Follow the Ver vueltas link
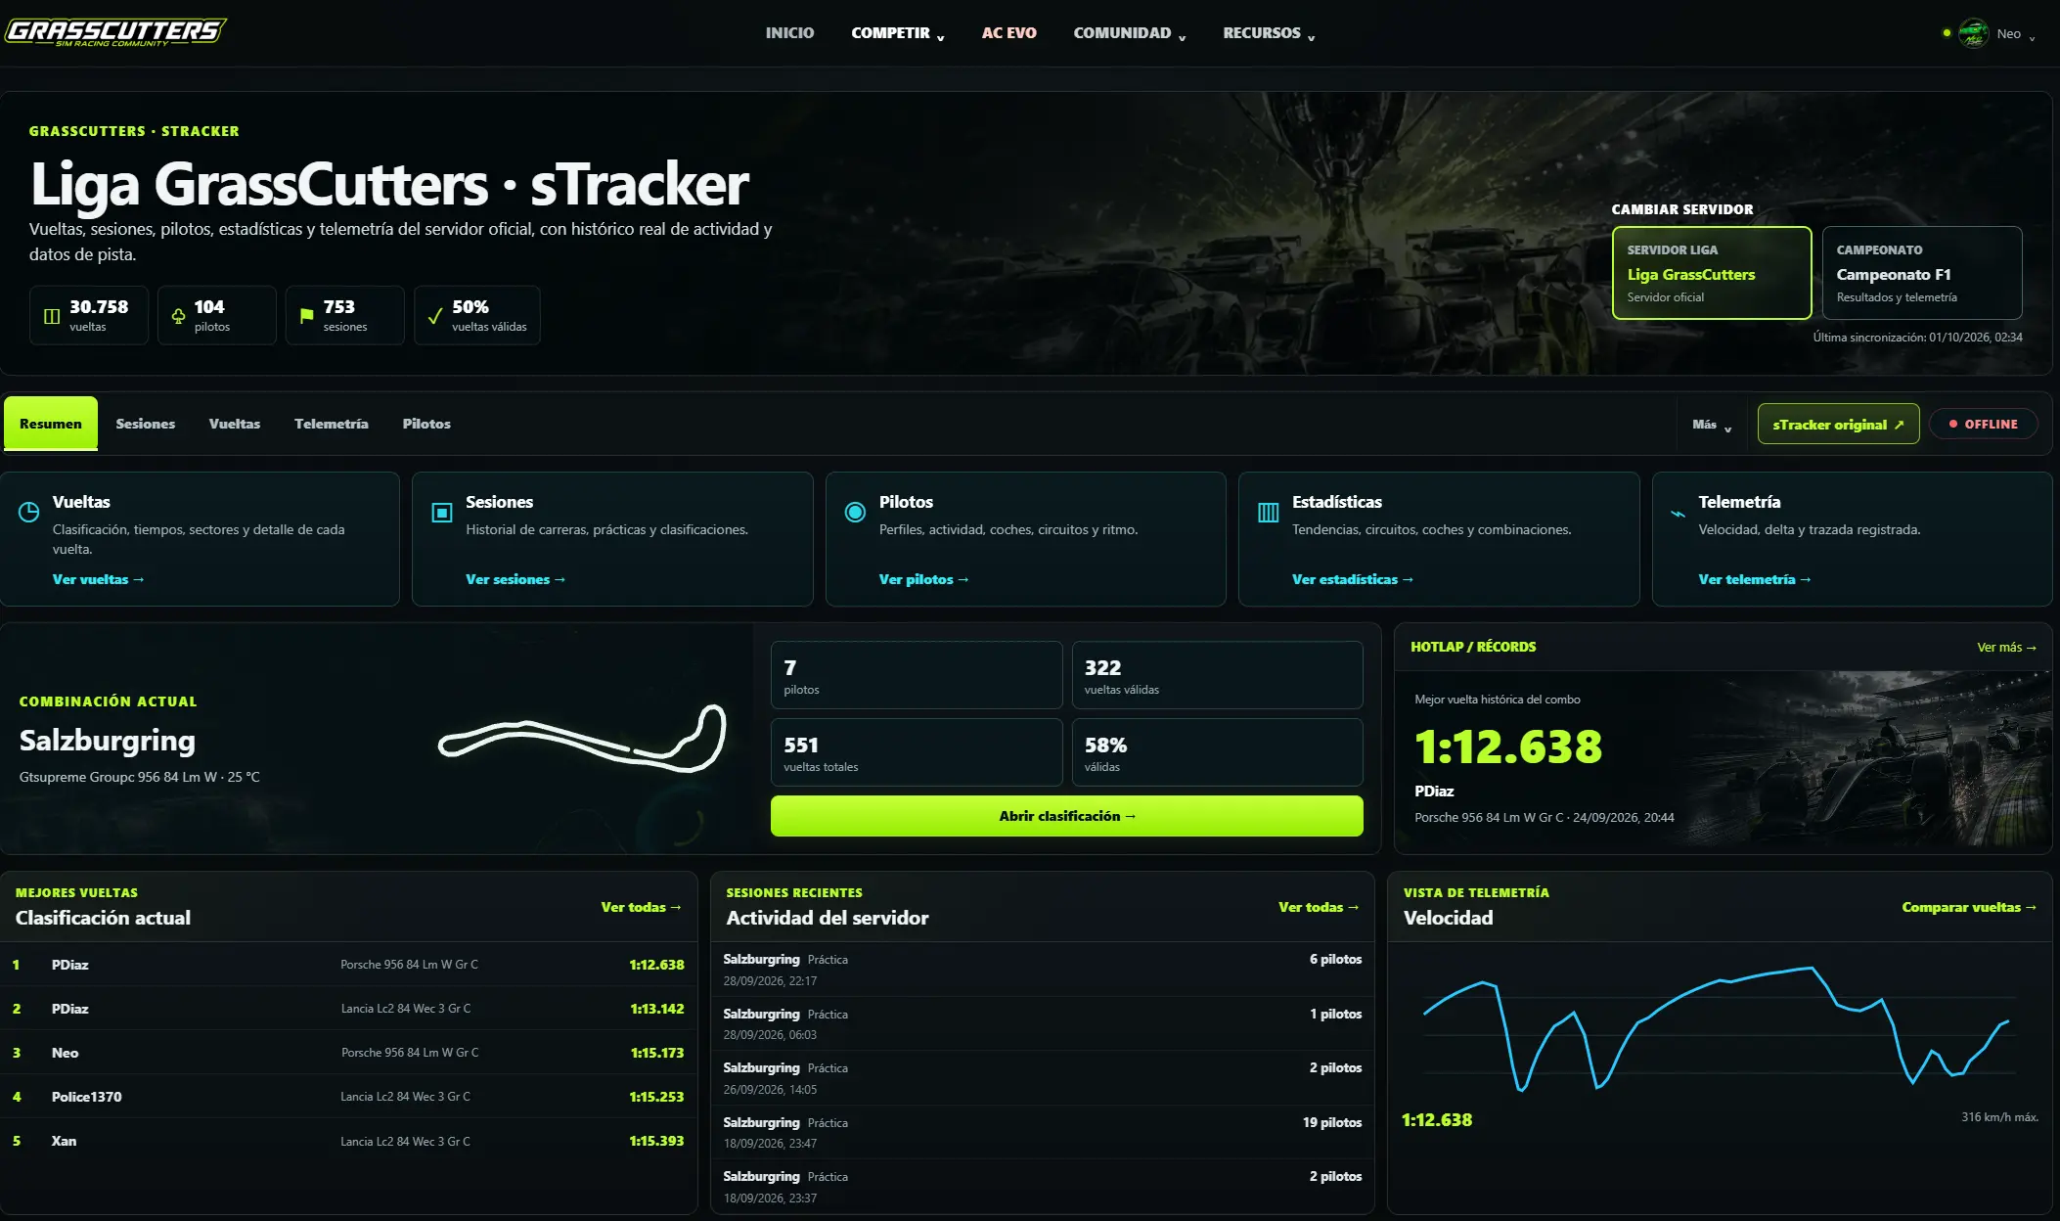Viewport: 2060px width, 1221px height. (98, 579)
